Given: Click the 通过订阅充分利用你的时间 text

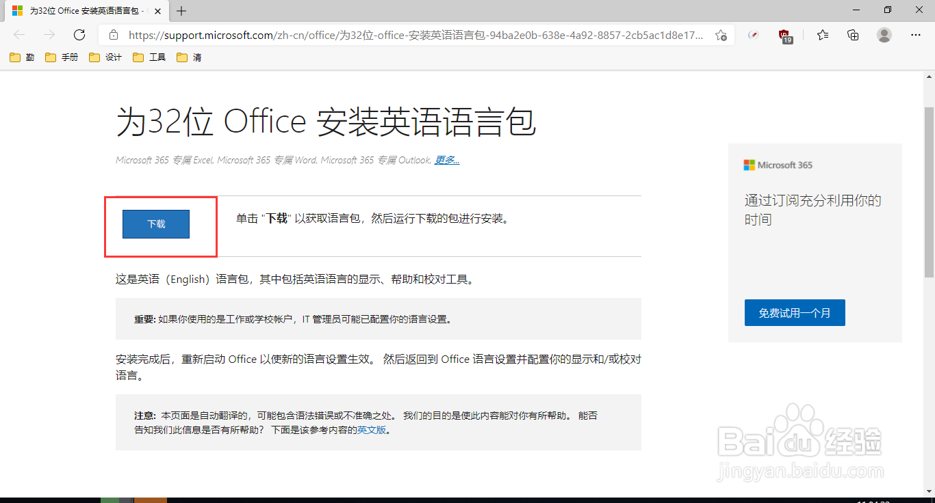Looking at the screenshot, I should pyautogui.click(x=812, y=210).
